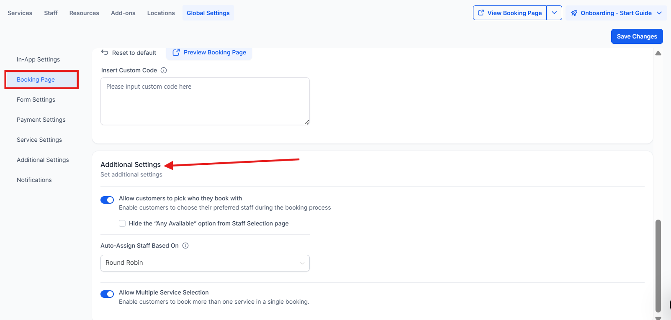The height and width of the screenshot is (320, 671).
Task: Click the Save Changes button
Action: (637, 36)
